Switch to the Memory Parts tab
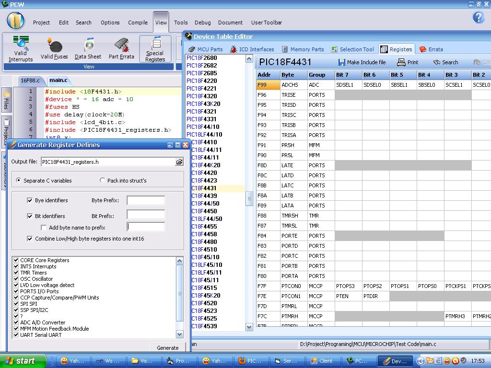This screenshot has width=491, height=368. pyautogui.click(x=303, y=49)
